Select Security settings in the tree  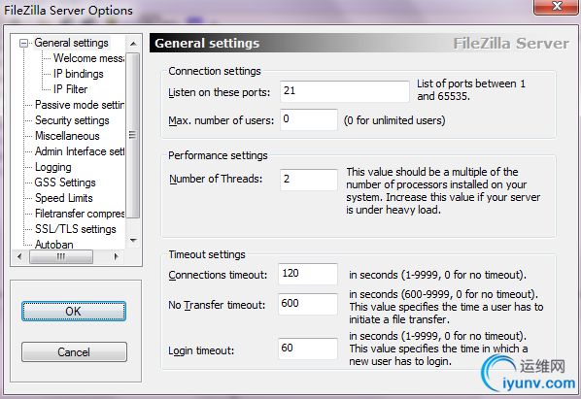click(x=72, y=120)
